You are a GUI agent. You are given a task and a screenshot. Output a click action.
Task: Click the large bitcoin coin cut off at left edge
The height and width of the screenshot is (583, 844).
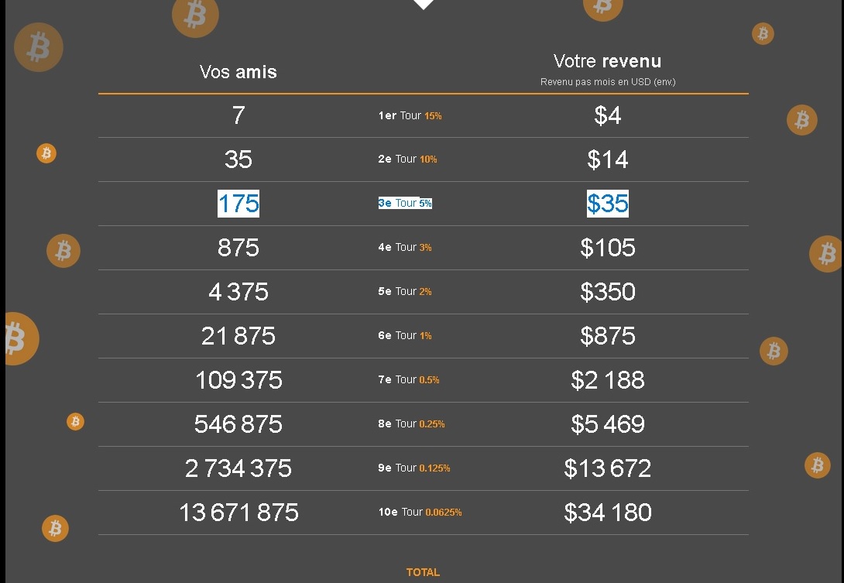(20, 338)
